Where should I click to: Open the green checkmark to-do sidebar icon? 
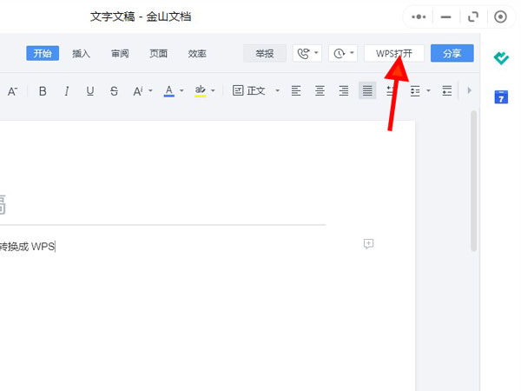pyautogui.click(x=501, y=58)
